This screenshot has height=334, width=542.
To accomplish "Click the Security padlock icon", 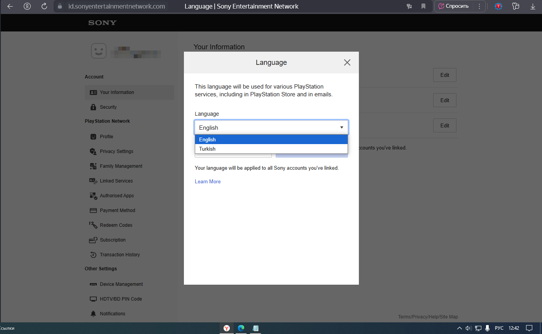I will click(x=93, y=107).
